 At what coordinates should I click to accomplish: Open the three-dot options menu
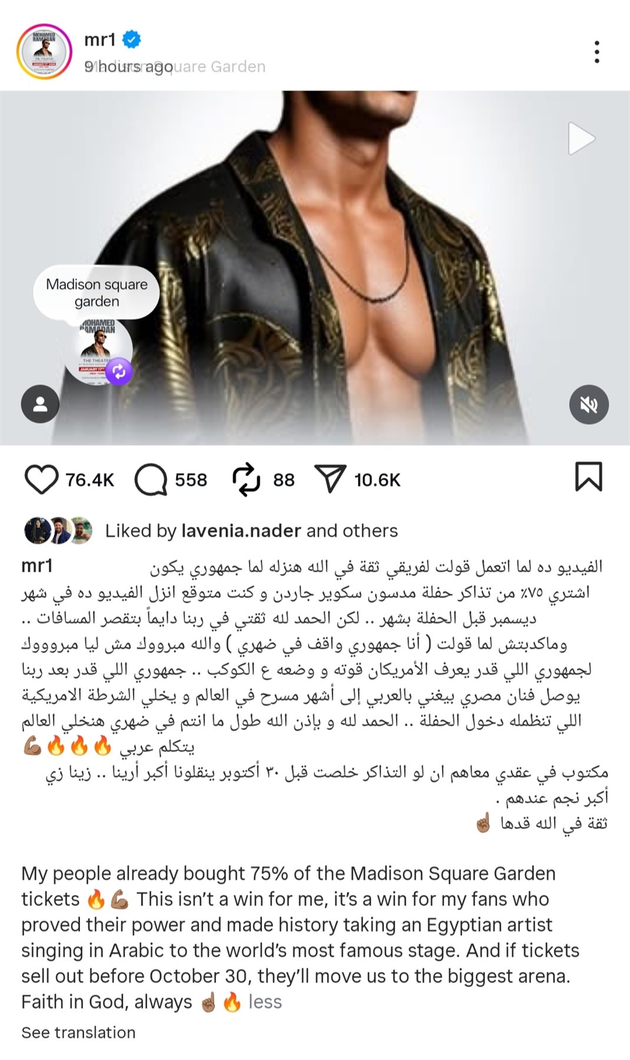point(597,52)
